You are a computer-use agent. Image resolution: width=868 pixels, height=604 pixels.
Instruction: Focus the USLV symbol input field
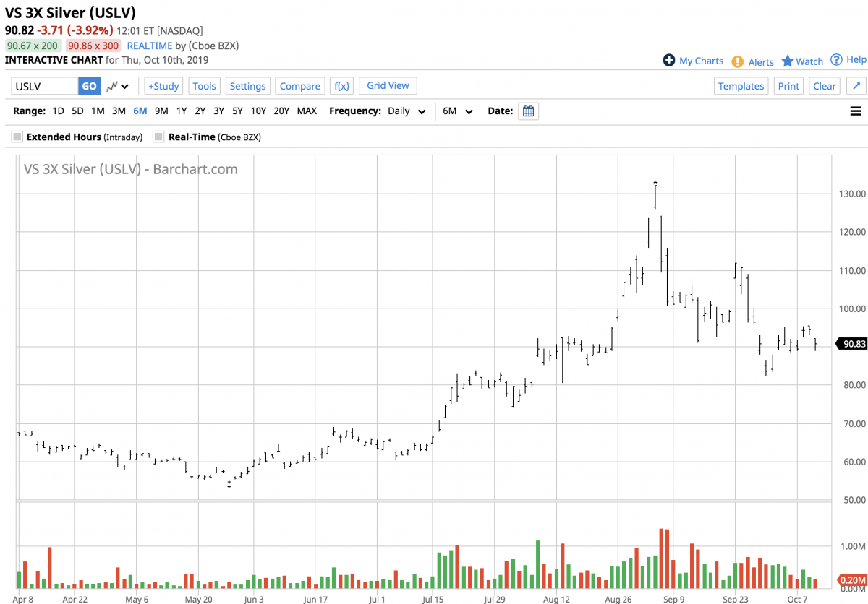45,86
